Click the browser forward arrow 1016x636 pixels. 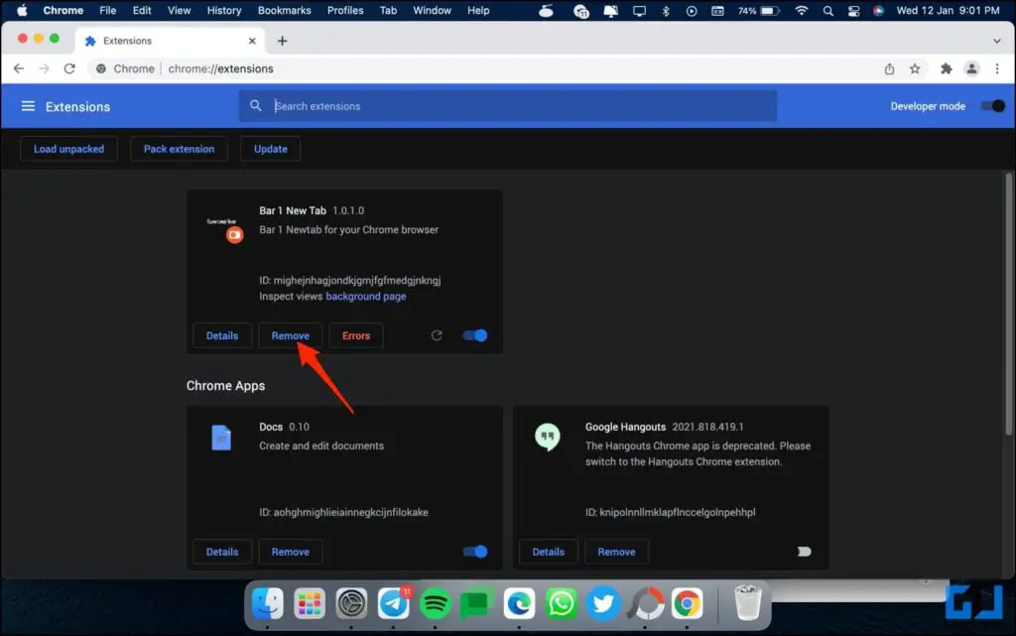point(44,68)
